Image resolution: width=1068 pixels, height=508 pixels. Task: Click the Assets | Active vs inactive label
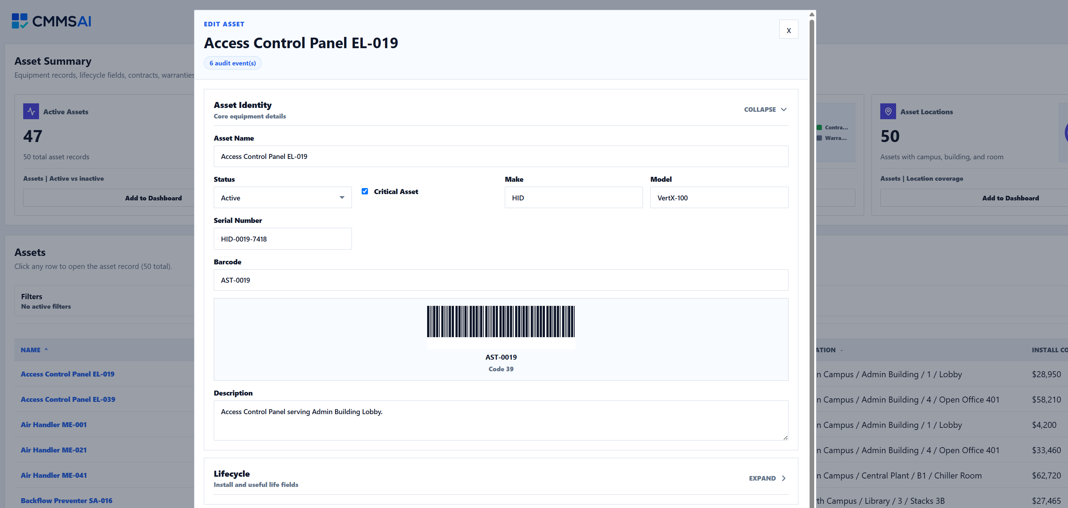click(63, 178)
